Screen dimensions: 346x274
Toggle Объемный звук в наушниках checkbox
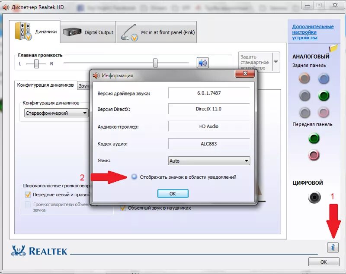pos(122,208)
